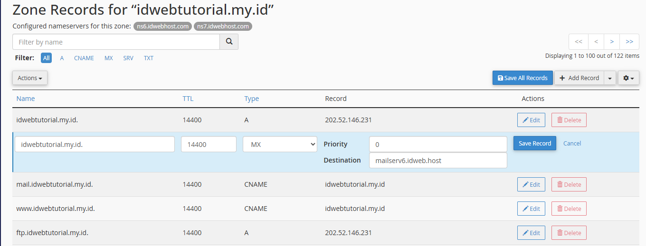646x246 pixels.
Task: Click the ns7.idwebhost.com nameserver badge
Action: pos(223,27)
